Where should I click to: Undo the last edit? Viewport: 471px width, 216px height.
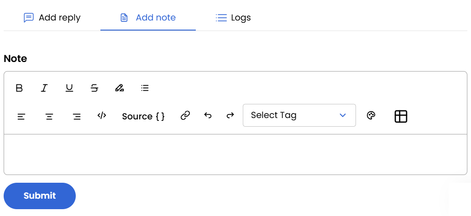(x=208, y=116)
